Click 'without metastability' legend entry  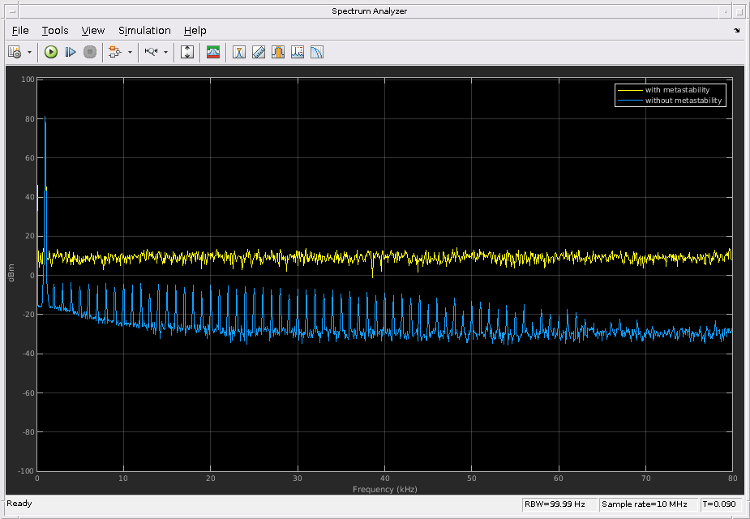[683, 101]
